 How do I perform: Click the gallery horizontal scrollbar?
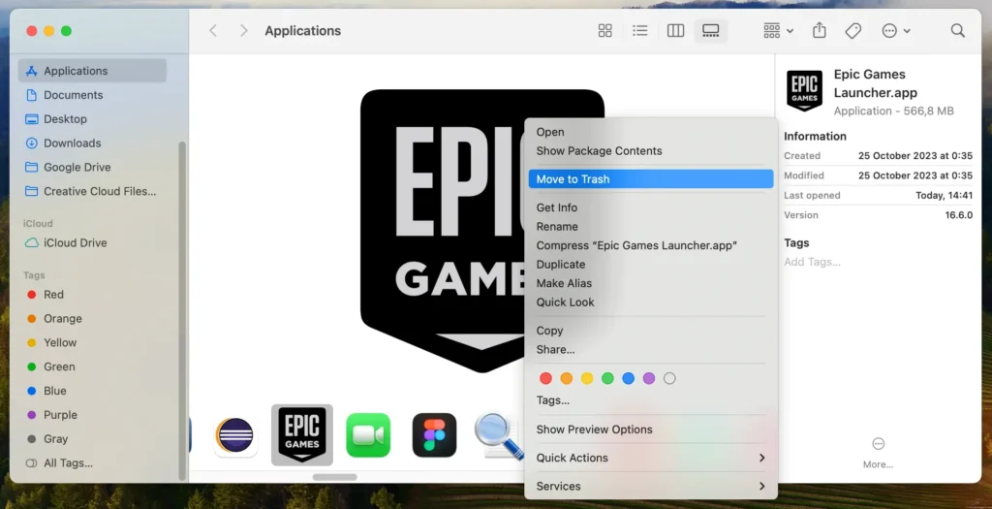pos(334,477)
